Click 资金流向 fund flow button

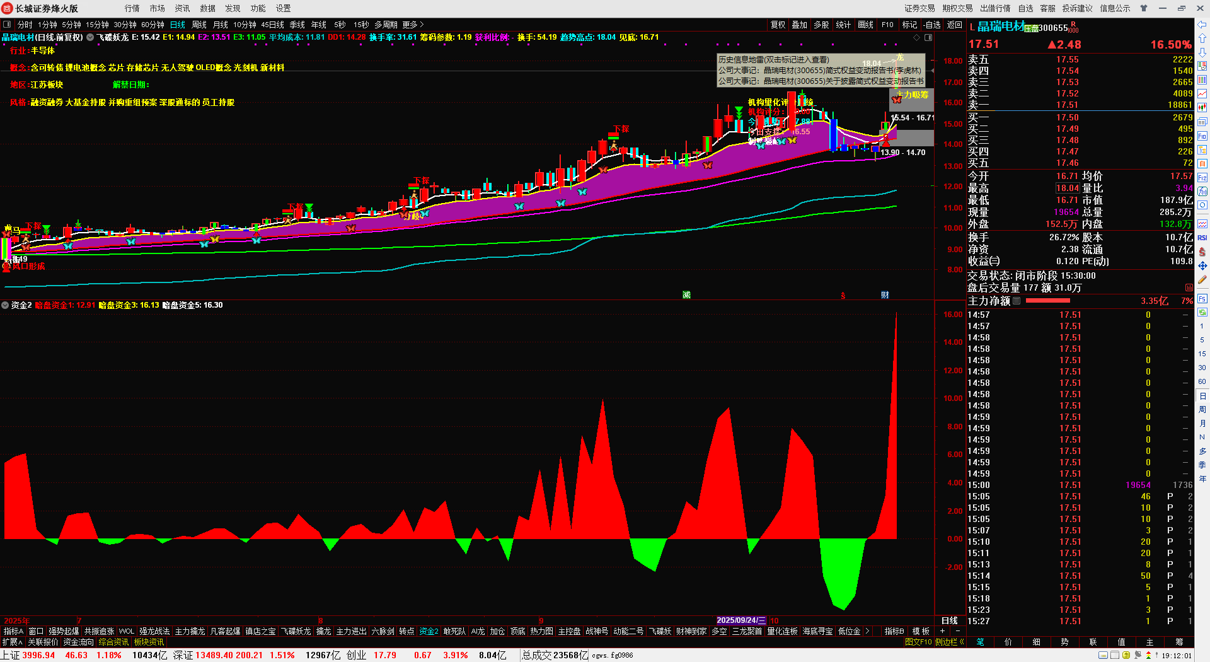click(78, 642)
